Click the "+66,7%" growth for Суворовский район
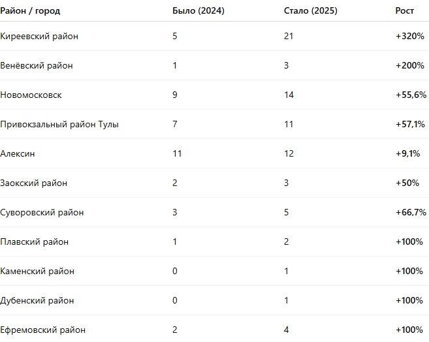This screenshot has height=342, width=429. pyautogui.click(x=411, y=212)
